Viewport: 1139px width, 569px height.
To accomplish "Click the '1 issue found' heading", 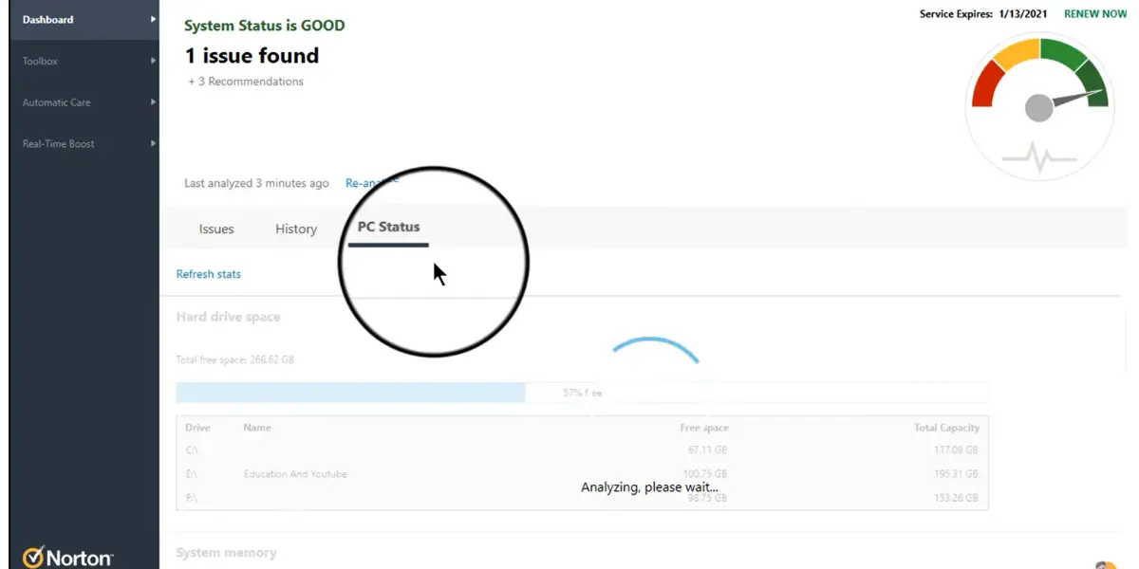I will tap(252, 56).
